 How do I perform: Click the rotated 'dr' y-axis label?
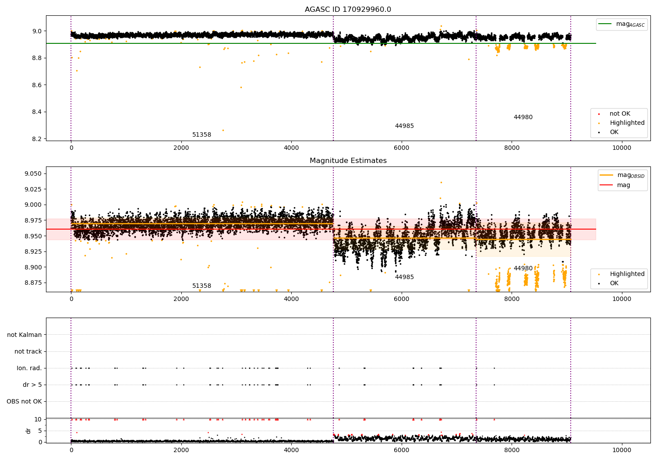(x=28, y=431)
